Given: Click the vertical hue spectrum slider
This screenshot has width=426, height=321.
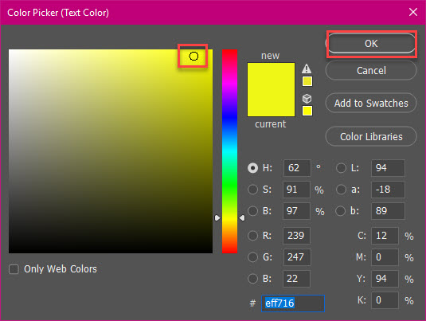Looking at the screenshot, I should pos(229,151).
